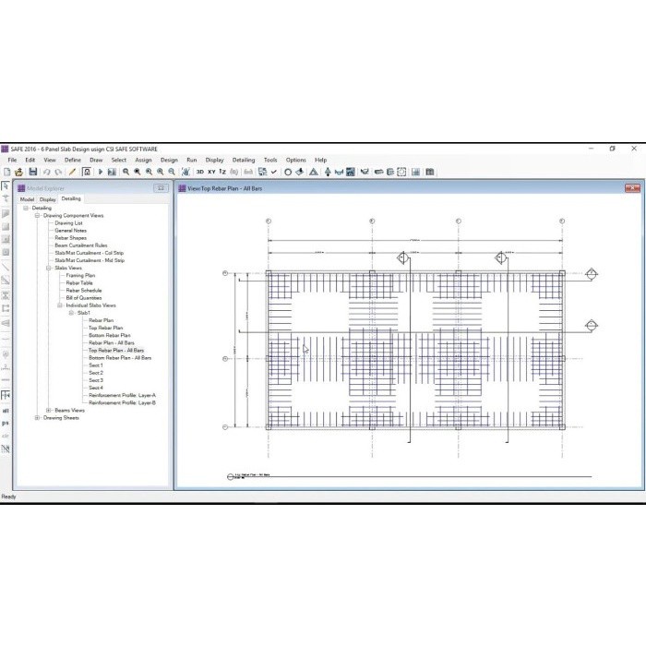The width and height of the screenshot is (646, 646).
Task: Open the Sect:4 section view
Action: [96, 388]
